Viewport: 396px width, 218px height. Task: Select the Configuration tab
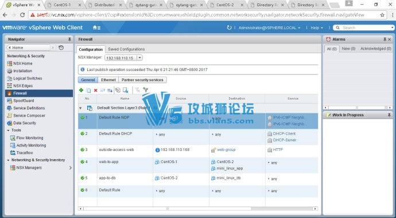click(91, 49)
